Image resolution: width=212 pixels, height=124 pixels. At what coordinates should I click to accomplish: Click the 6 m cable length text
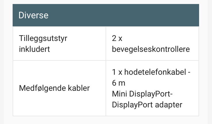tap(118, 83)
